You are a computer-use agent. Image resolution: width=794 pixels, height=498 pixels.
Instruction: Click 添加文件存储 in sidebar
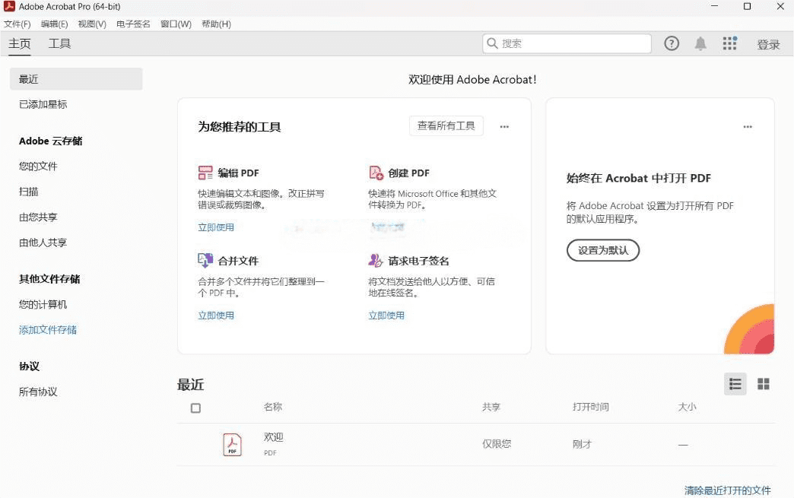click(x=48, y=330)
